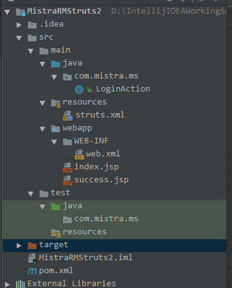
Task: Select the success.jsp file name
Action: tap(101, 180)
